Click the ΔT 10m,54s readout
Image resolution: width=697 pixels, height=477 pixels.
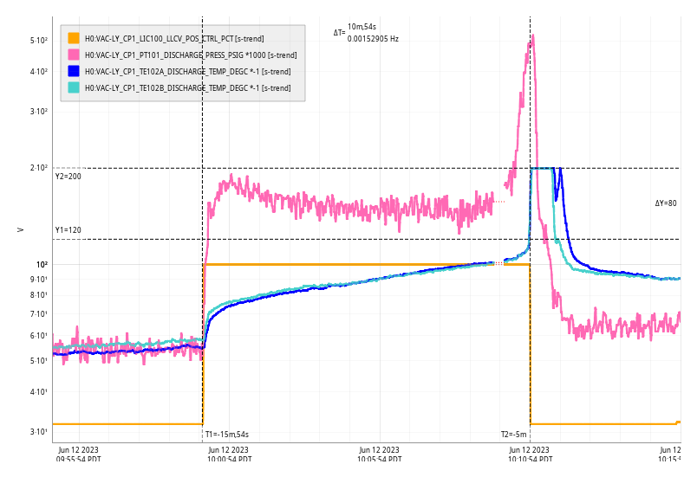point(362,28)
